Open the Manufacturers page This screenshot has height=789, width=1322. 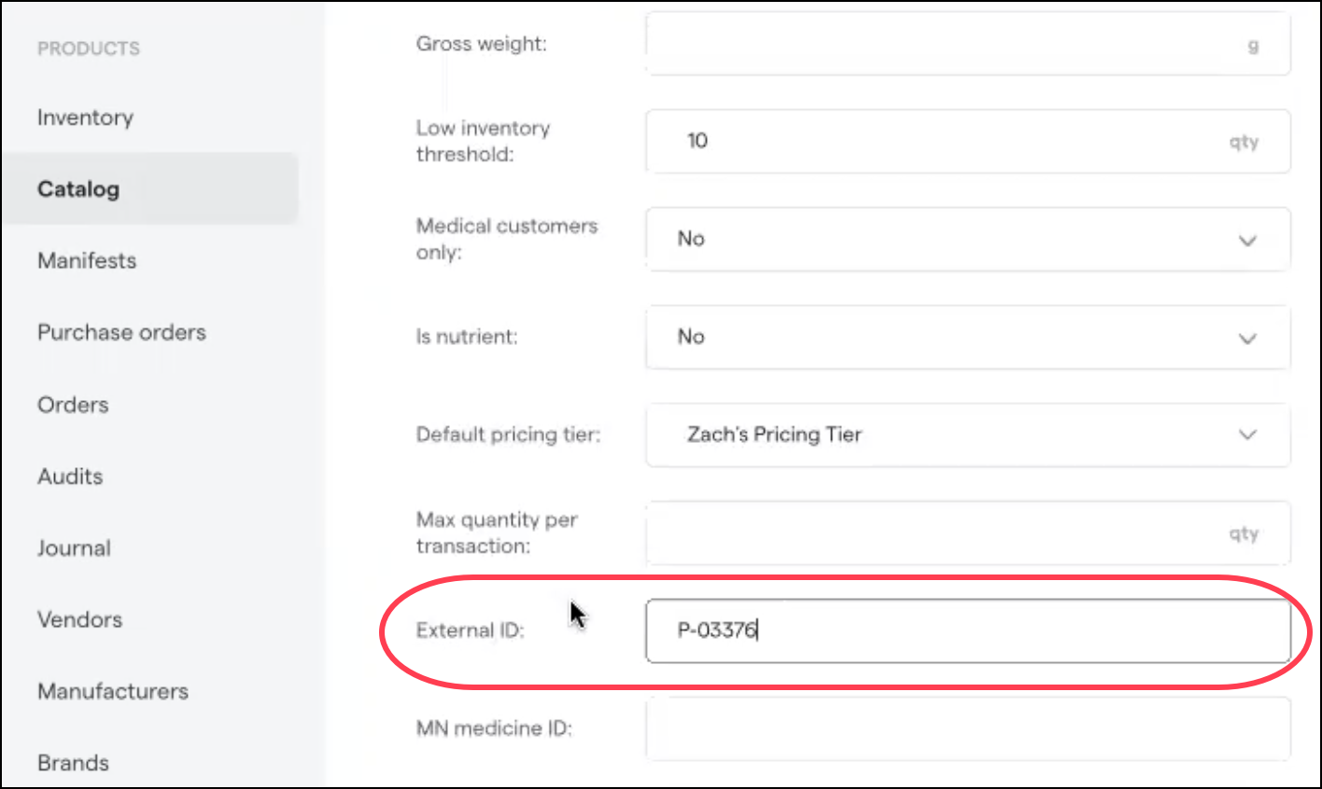pos(112,691)
